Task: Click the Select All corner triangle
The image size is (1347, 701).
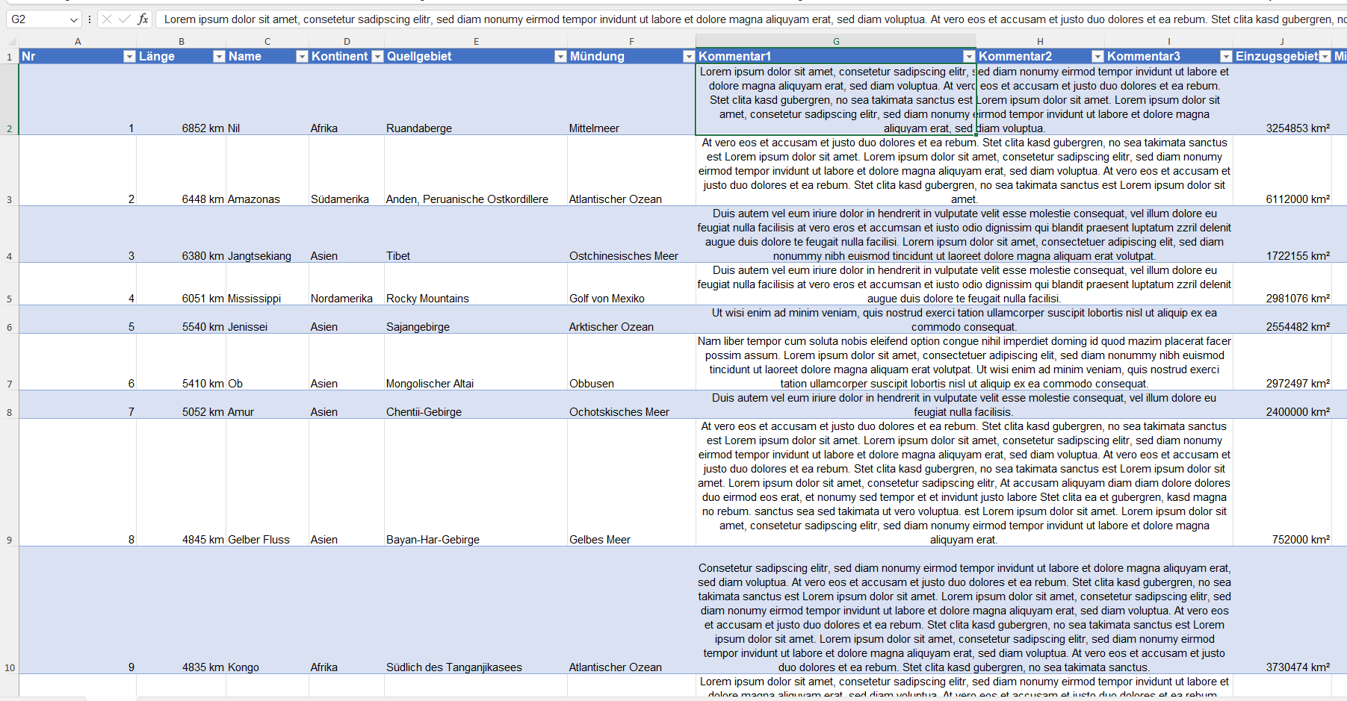Action: pyautogui.click(x=9, y=42)
